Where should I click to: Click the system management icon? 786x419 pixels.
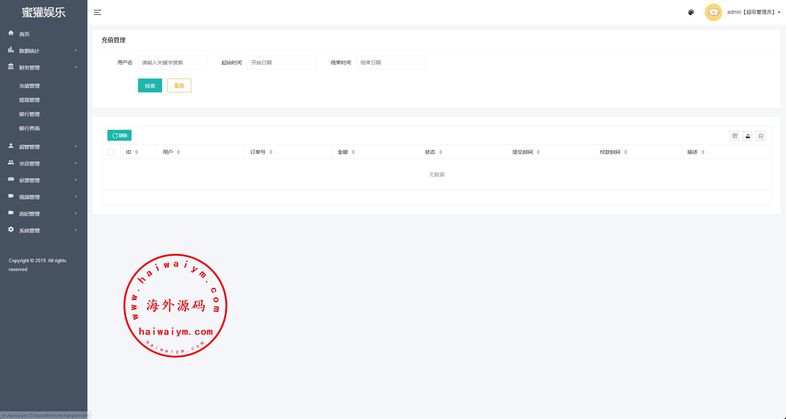(11, 230)
